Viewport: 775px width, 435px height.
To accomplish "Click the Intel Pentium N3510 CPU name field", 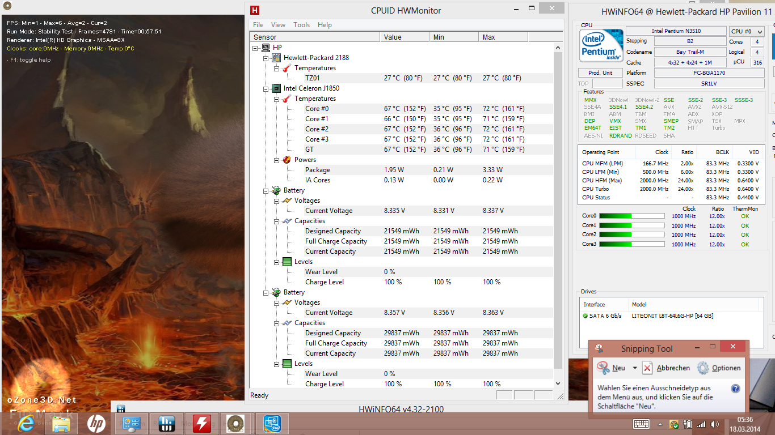I will (x=676, y=31).
